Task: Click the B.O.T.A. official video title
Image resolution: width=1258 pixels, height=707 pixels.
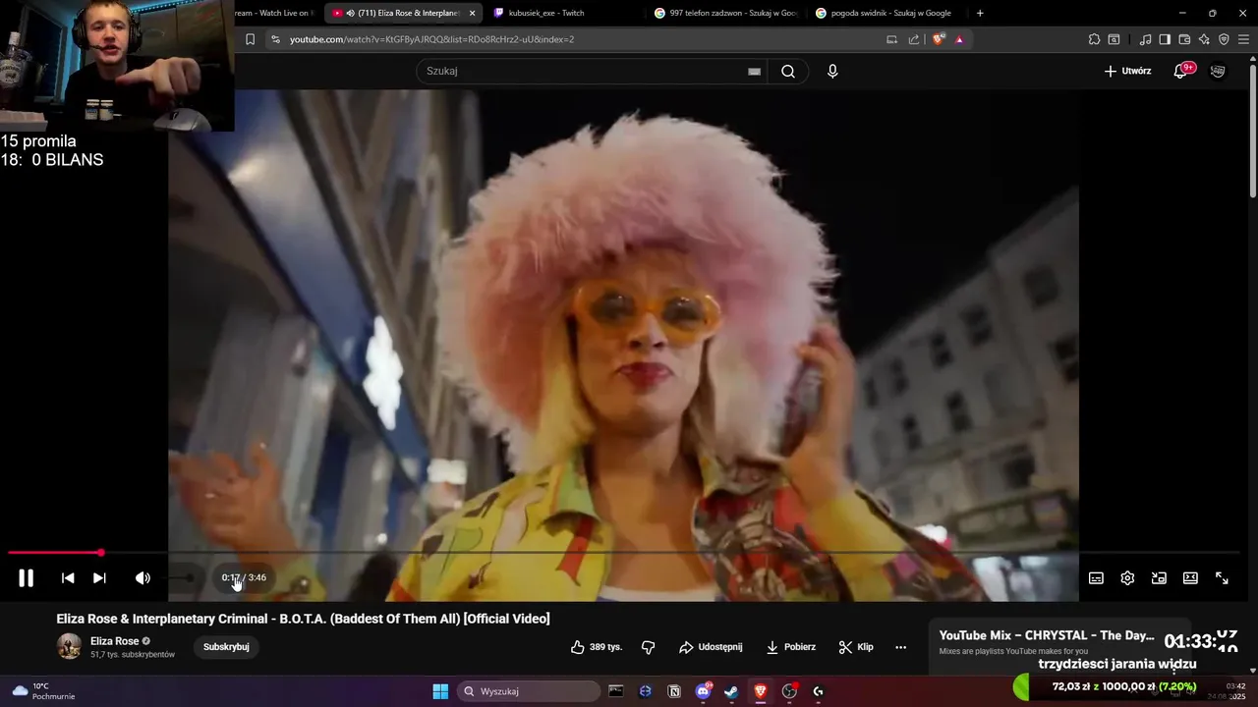Action: coord(303,619)
